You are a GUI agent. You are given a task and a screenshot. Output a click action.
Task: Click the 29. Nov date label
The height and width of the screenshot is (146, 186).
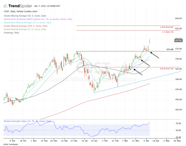point(54,141)
